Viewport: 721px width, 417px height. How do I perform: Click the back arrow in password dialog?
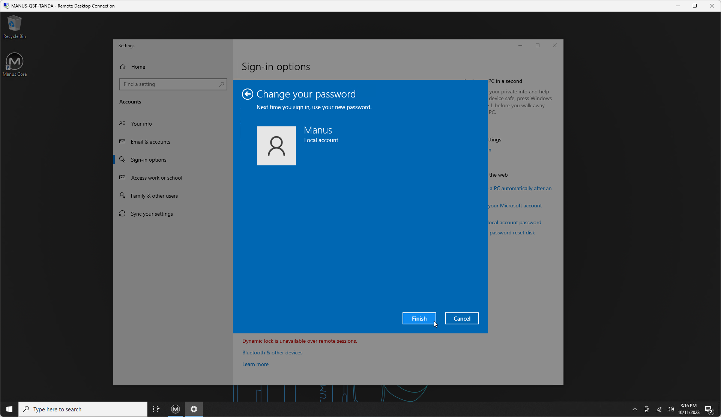[x=247, y=94]
